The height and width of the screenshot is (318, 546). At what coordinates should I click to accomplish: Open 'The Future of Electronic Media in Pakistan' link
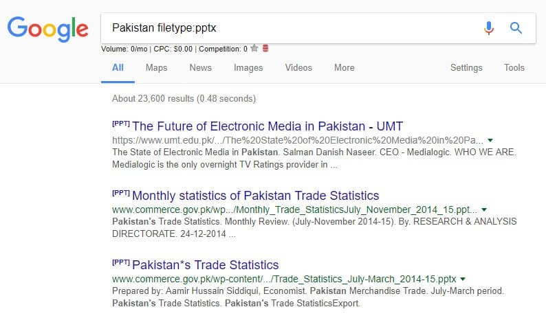(267, 126)
